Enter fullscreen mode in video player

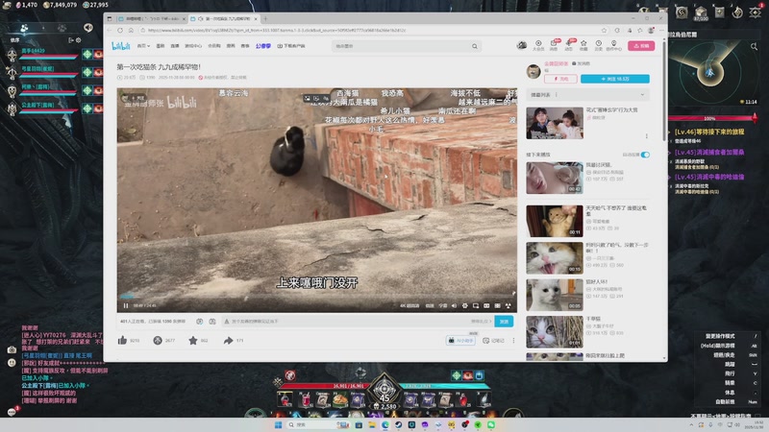coord(509,305)
